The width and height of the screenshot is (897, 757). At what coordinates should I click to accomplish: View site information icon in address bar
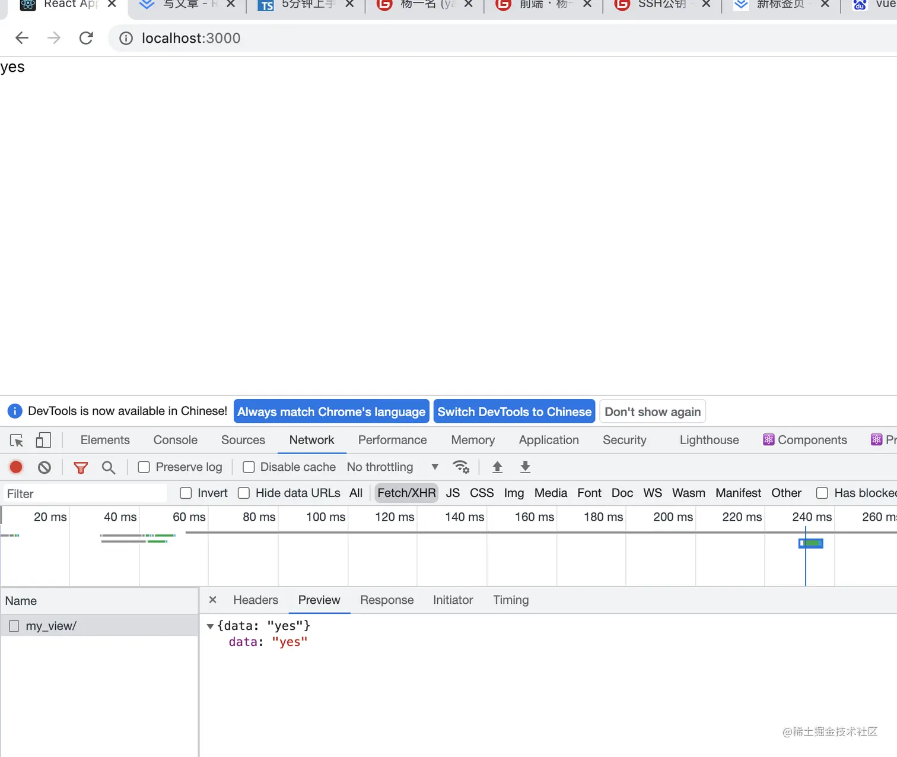[x=126, y=39]
